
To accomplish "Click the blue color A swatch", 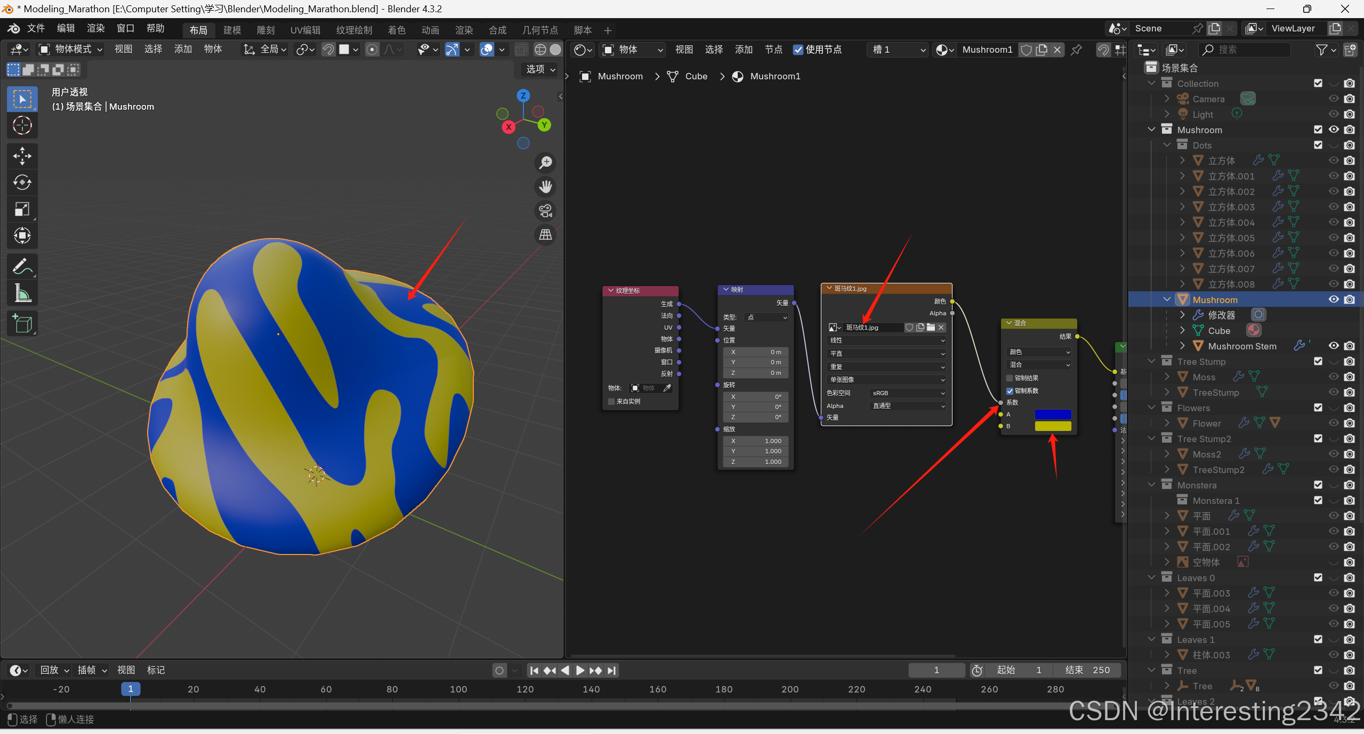I will tap(1052, 414).
